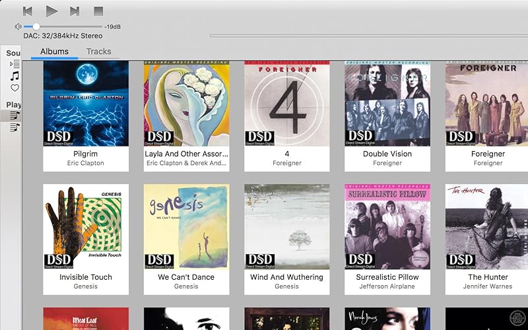Skip to the next track
Viewport: 528px width, 330px height.
tap(75, 11)
